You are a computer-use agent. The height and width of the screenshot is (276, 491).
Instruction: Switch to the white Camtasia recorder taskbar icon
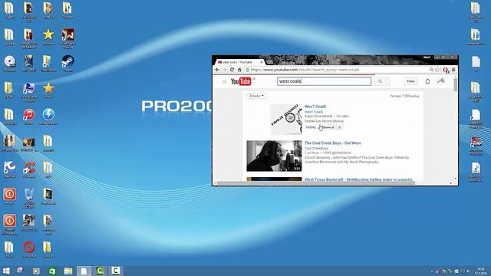pos(116,271)
